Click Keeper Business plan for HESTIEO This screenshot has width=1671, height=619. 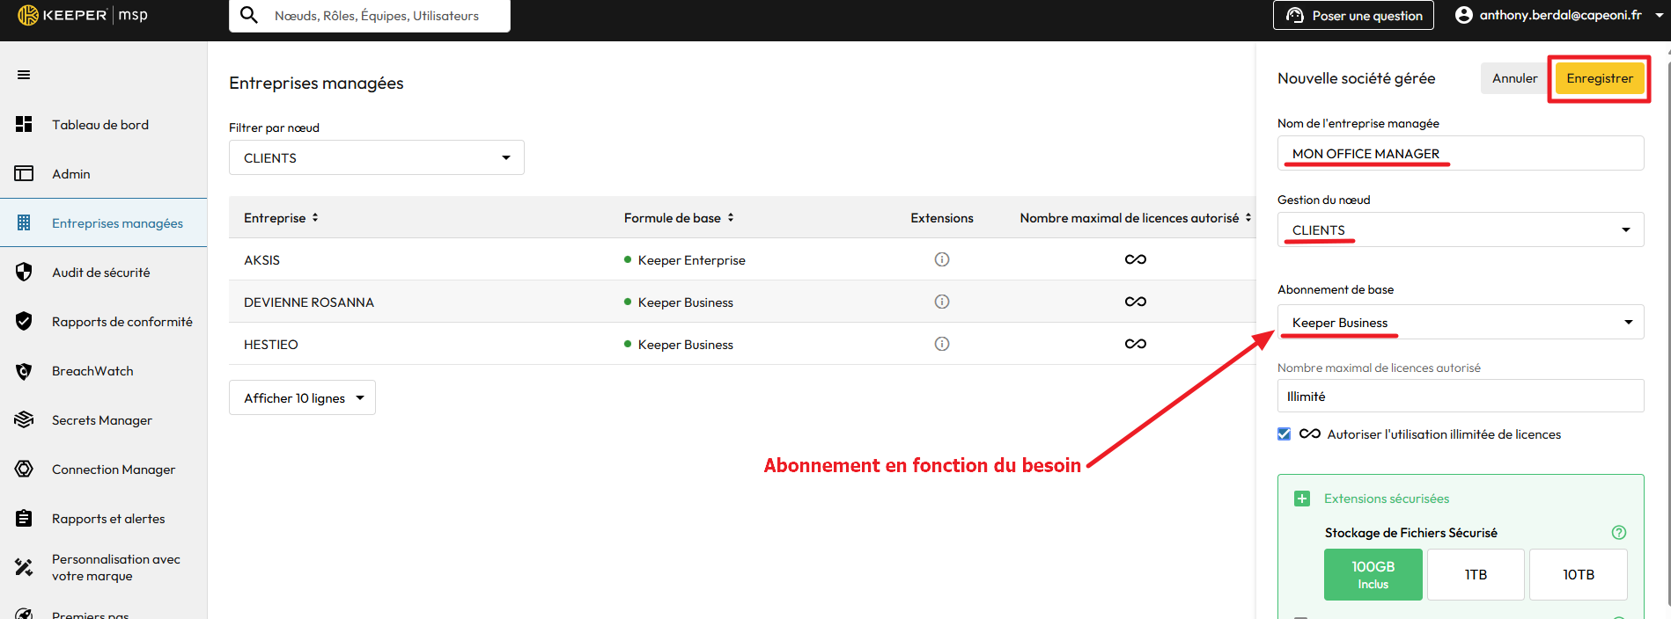pos(685,344)
